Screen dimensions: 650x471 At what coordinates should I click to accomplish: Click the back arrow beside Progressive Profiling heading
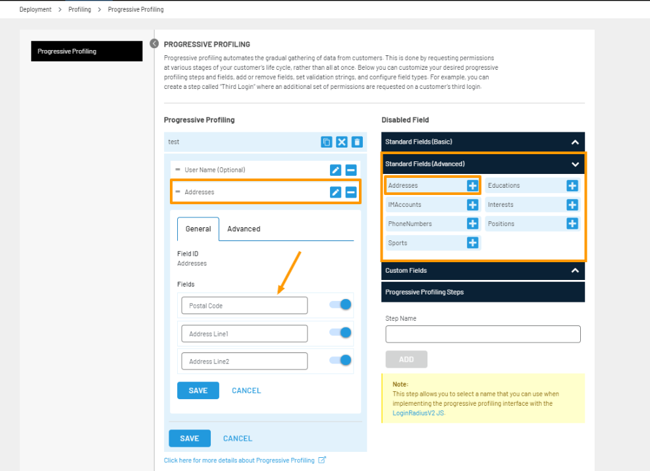154,43
